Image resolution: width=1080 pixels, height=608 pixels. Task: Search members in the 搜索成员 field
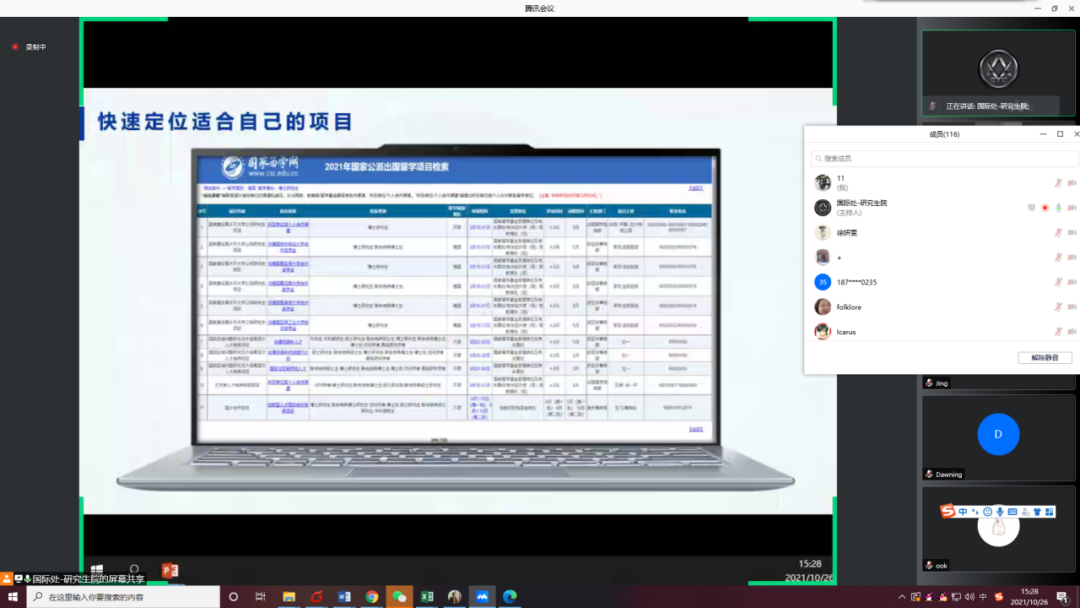click(x=945, y=159)
